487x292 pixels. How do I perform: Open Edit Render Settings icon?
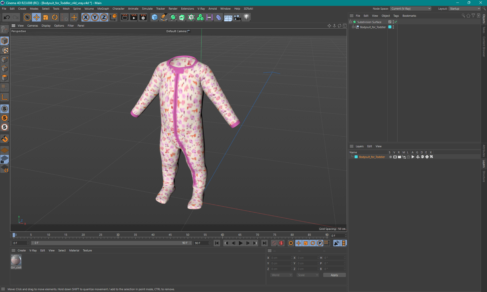pyautogui.click(x=143, y=17)
